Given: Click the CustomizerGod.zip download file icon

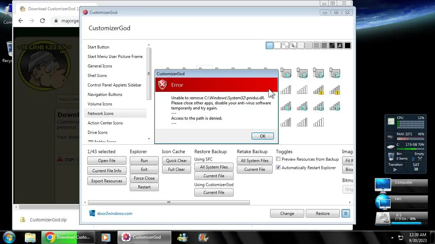Looking at the screenshot, I should point(23,220).
